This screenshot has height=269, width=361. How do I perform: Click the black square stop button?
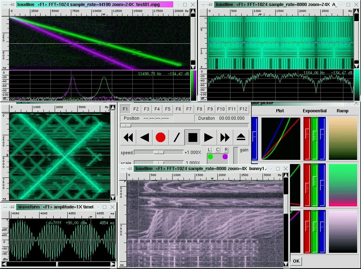(x=193, y=138)
